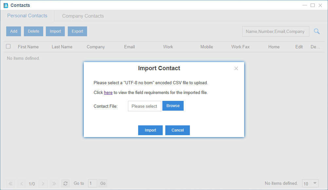Go to the previous page arrow
The width and height of the screenshot is (328, 190).
(x=21, y=183)
